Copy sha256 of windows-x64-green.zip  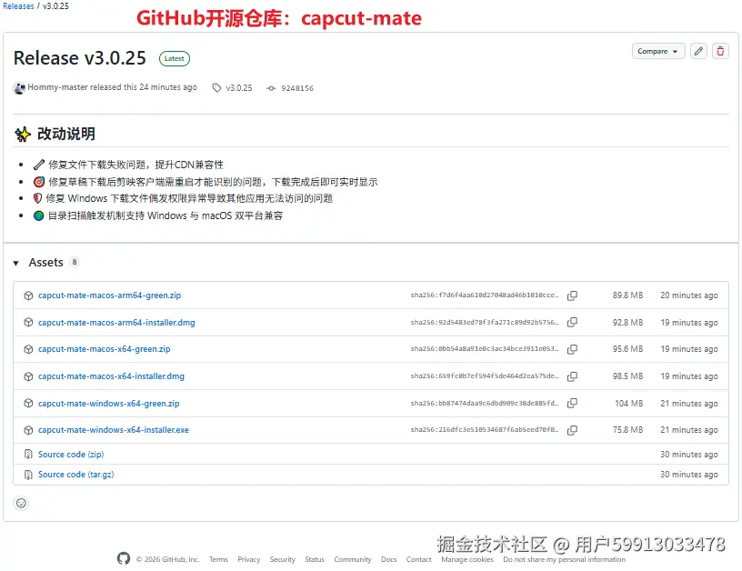572,403
